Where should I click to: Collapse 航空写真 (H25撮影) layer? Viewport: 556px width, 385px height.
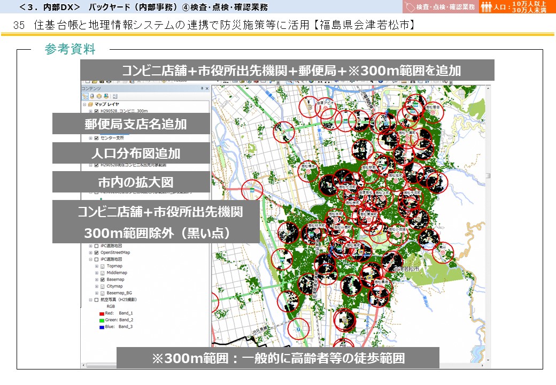90,299
